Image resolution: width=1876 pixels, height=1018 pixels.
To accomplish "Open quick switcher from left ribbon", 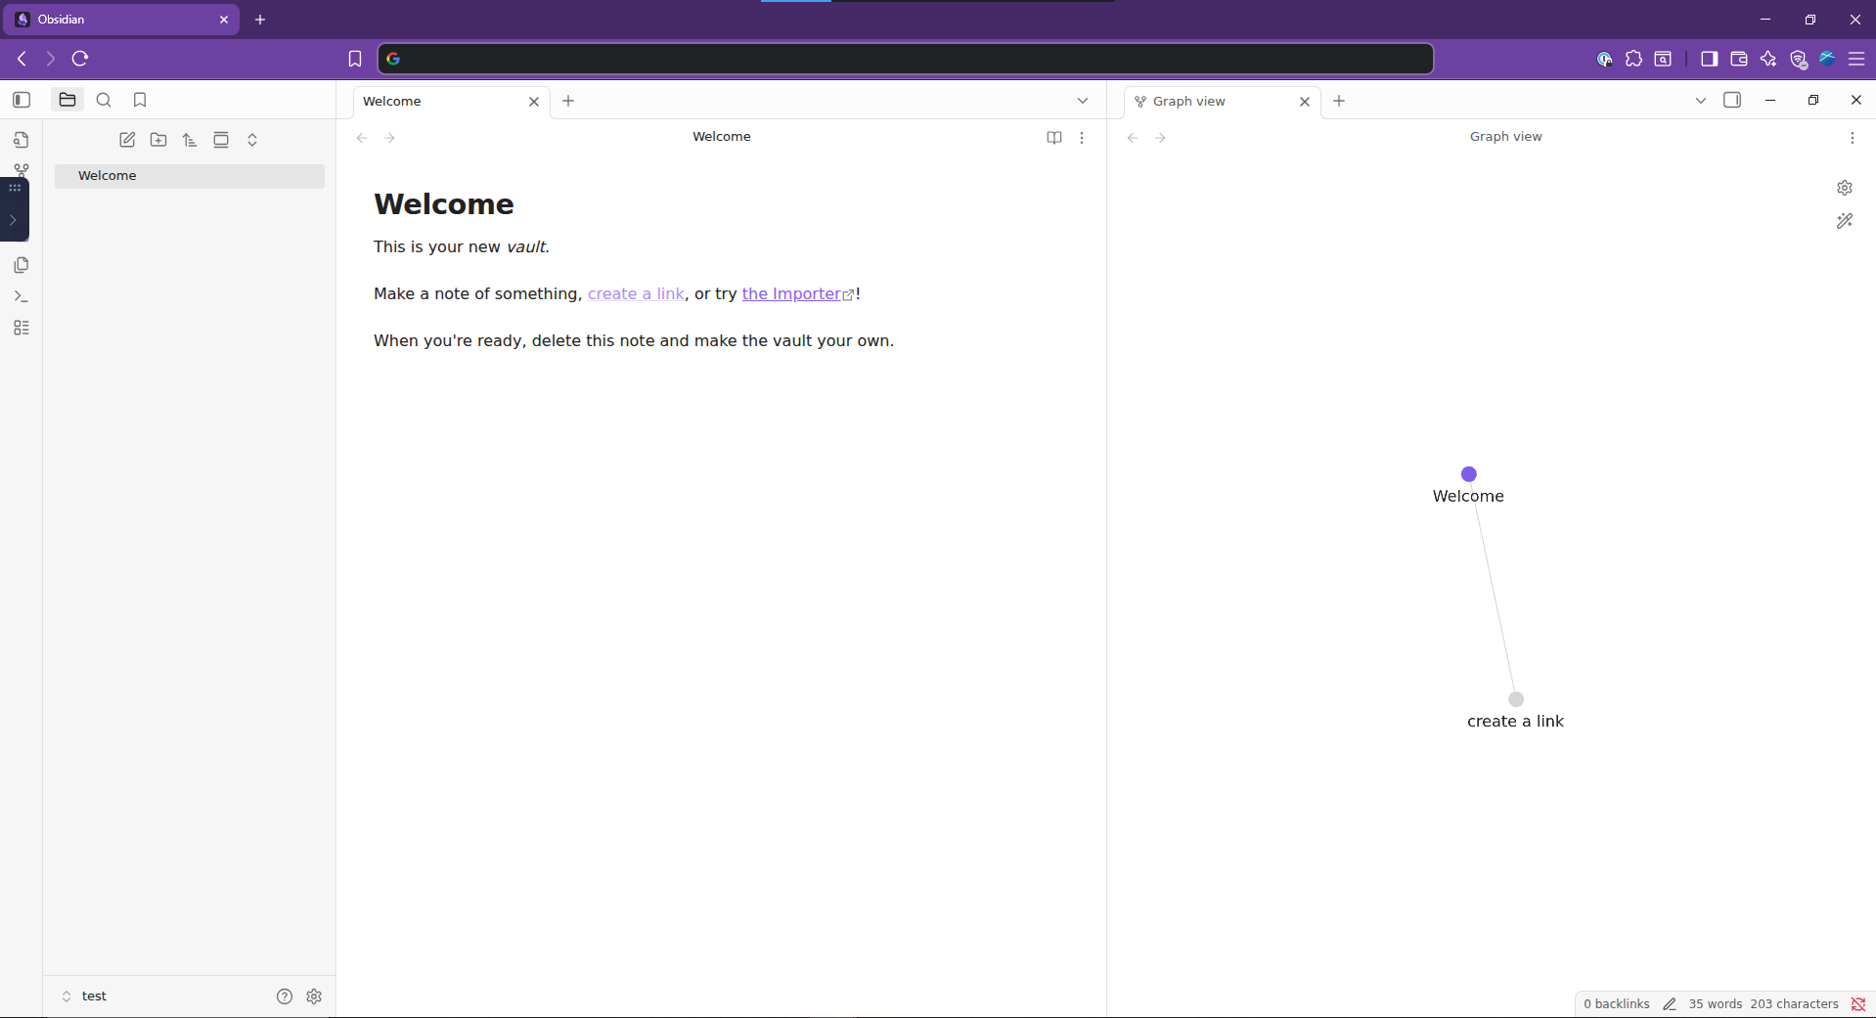I will 22,140.
